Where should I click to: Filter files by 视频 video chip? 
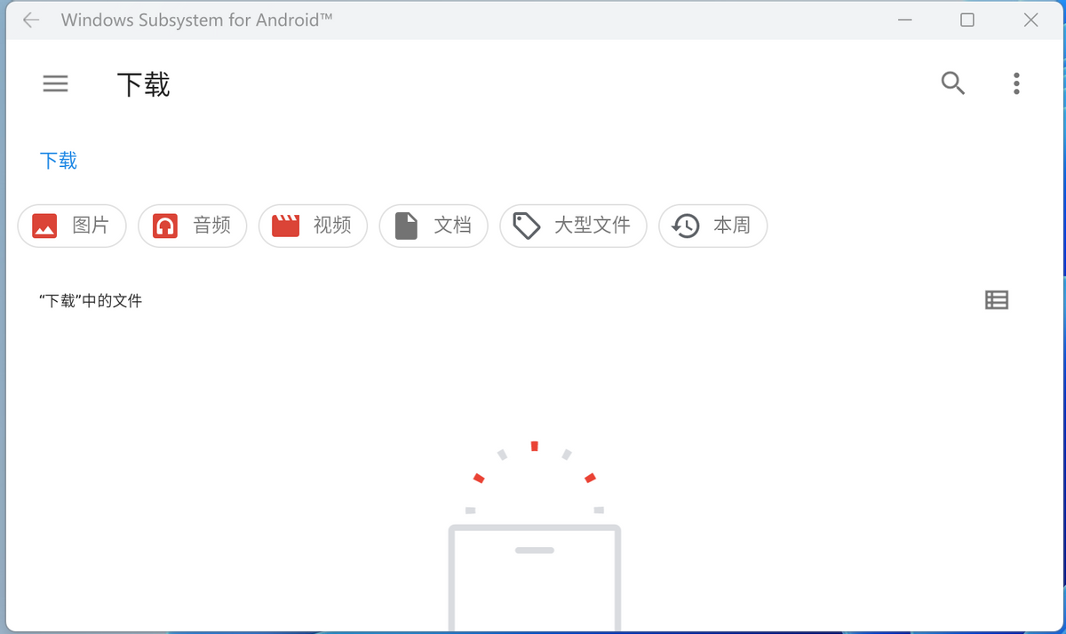click(313, 226)
